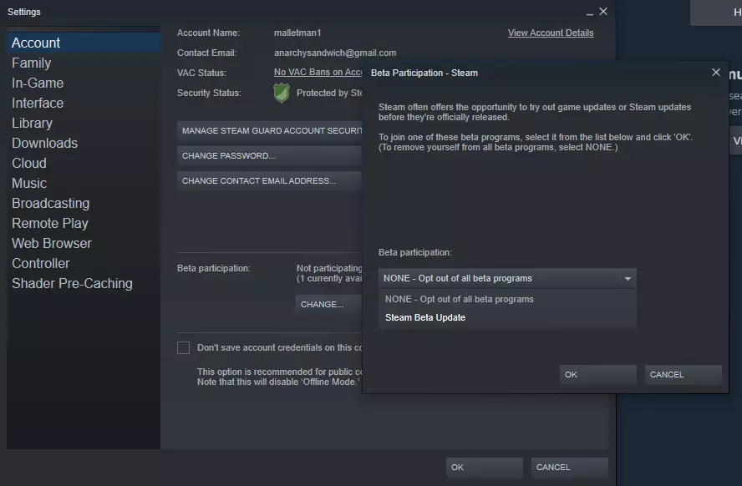Click the account name malletman1

pyautogui.click(x=297, y=33)
